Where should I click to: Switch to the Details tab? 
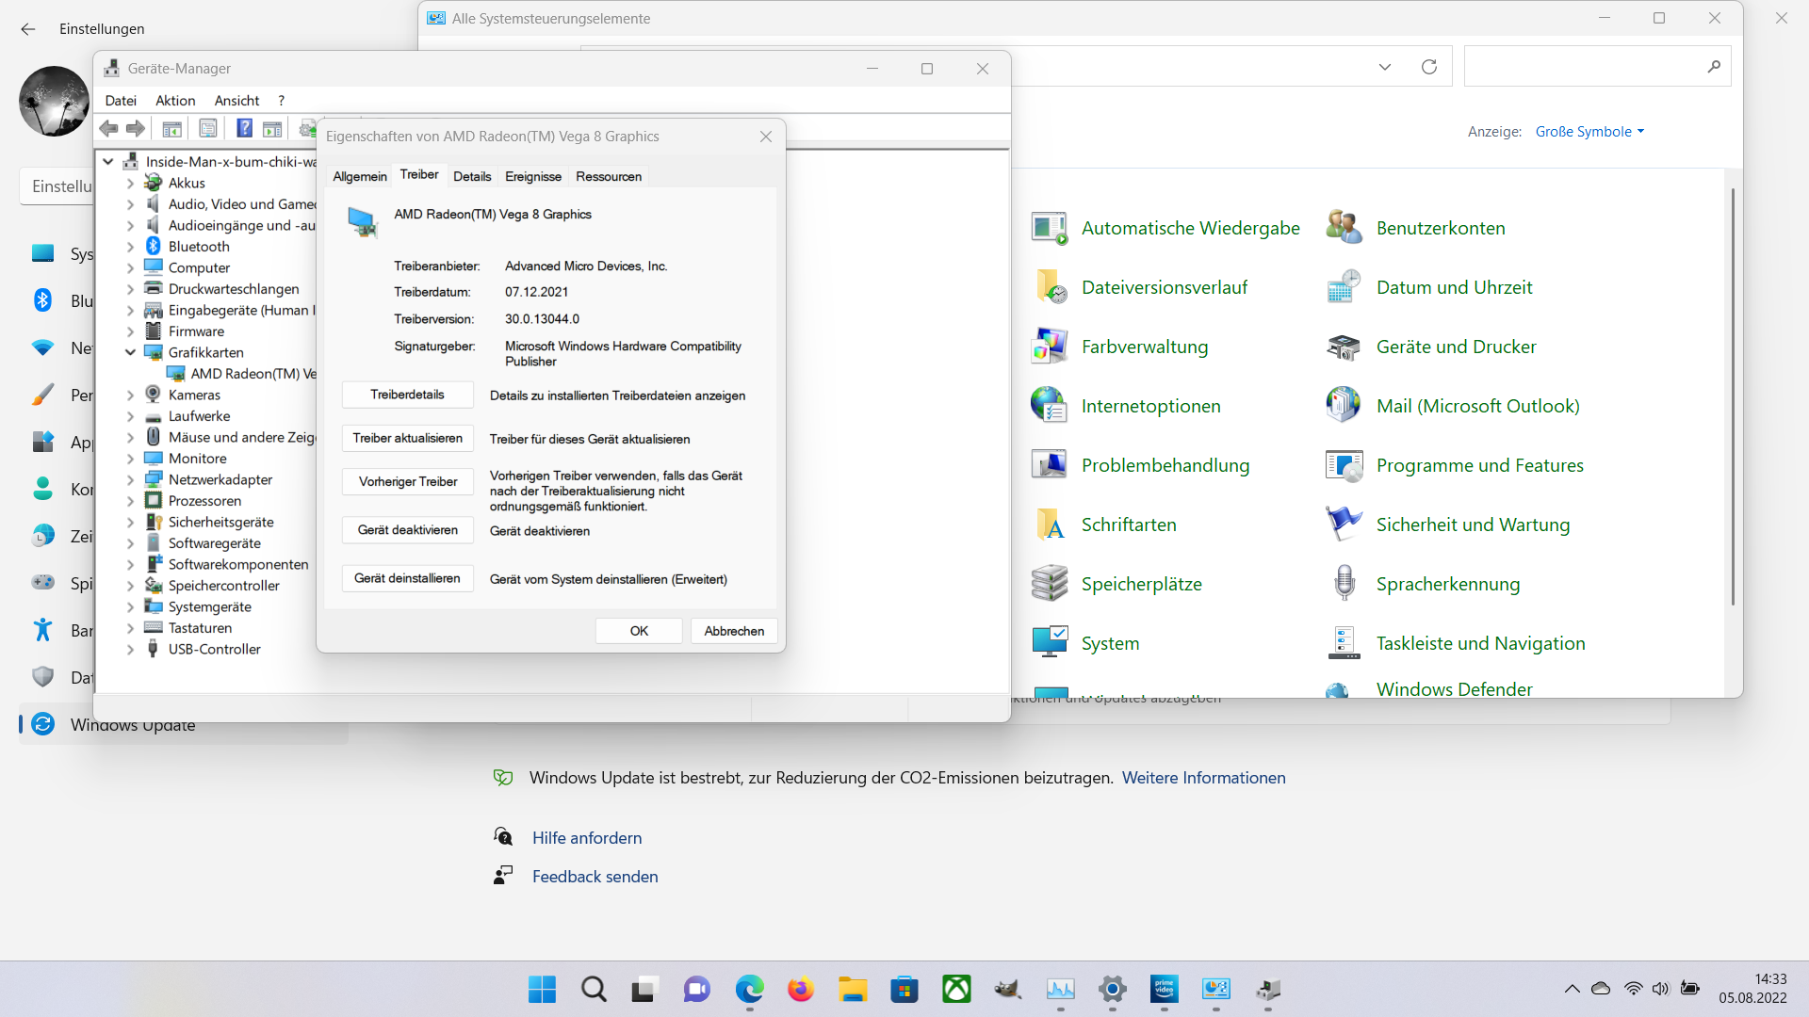point(472,177)
